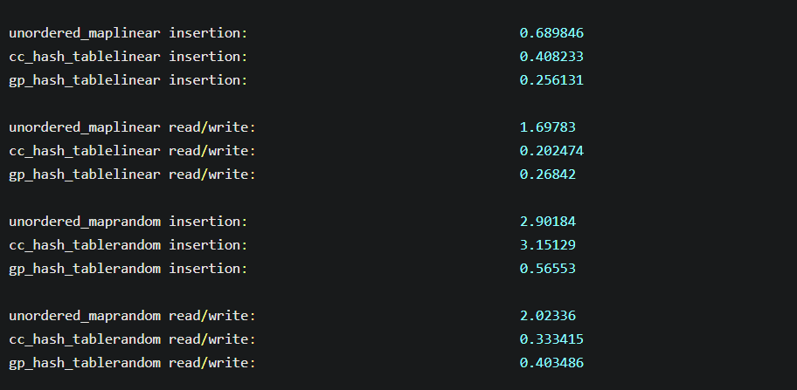The height and width of the screenshot is (390, 797).
Task: Click the gp_hash_tablelinear insertion label
Action: (x=128, y=80)
